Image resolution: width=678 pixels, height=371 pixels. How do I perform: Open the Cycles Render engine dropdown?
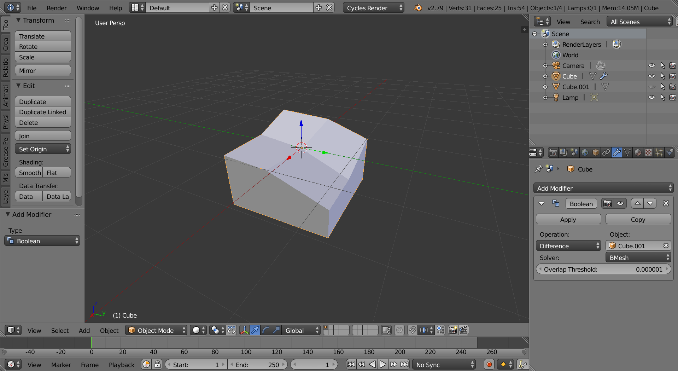(374, 8)
